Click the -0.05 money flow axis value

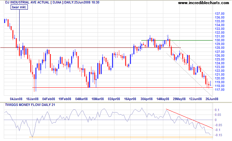(218, 125)
